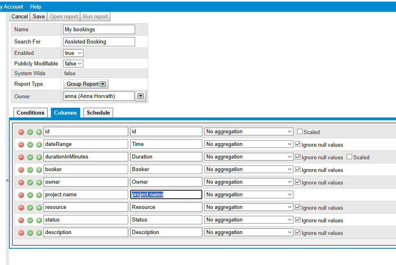Delete the booker row with red minus icon
The image size is (396, 265).
pos(21,170)
